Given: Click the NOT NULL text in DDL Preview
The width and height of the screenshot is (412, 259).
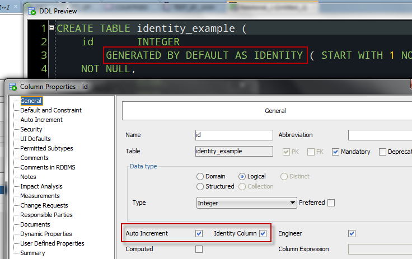Looking at the screenshot, I should [x=106, y=69].
